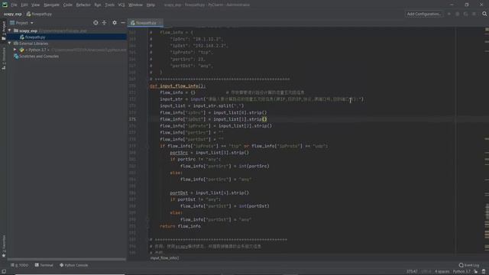Click the tool windows quick-access icon in status bar corner
Screen dimensions: 489x275
[x=4, y=272]
